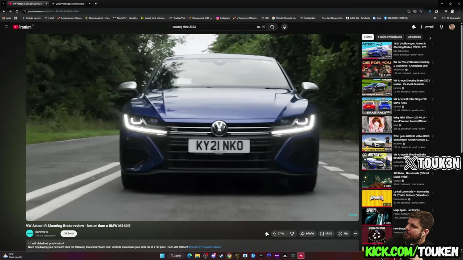
Task: Subscribe using the Odoberať button
Action: [69, 234]
